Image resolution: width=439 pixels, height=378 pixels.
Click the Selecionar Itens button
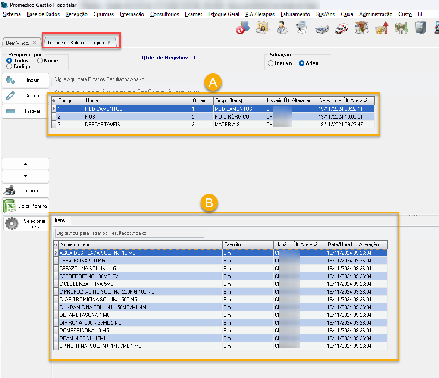tap(26, 224)
